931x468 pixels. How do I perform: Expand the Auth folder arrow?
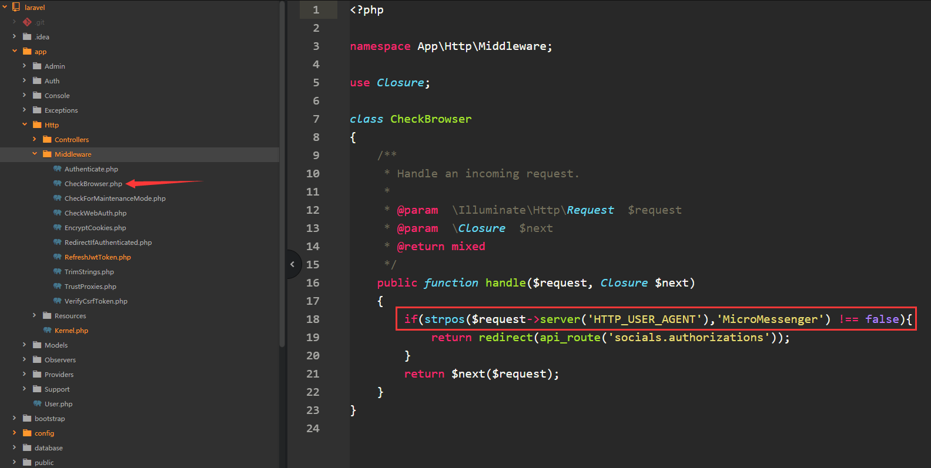click(25, 80)
